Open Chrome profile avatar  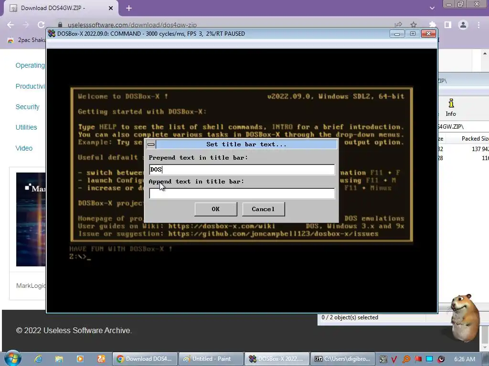point(463,25)
